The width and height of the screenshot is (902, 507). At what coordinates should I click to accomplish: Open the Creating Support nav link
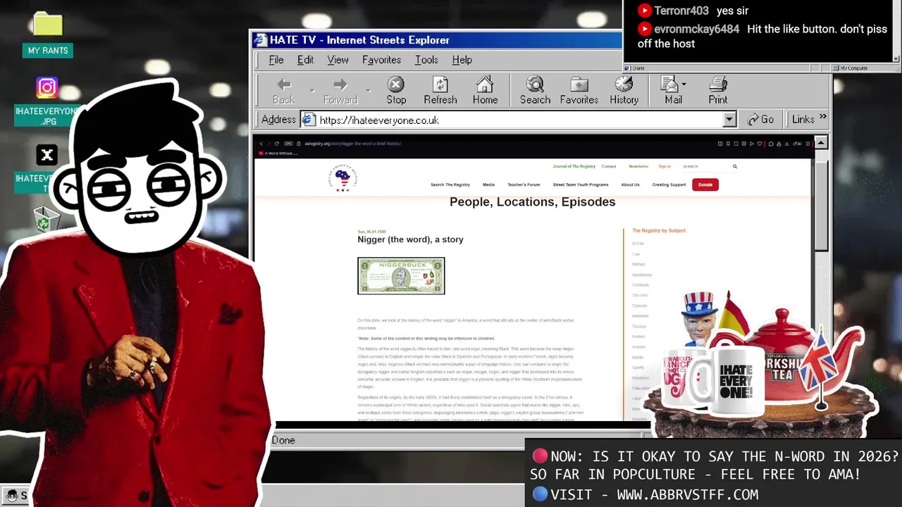669,184
